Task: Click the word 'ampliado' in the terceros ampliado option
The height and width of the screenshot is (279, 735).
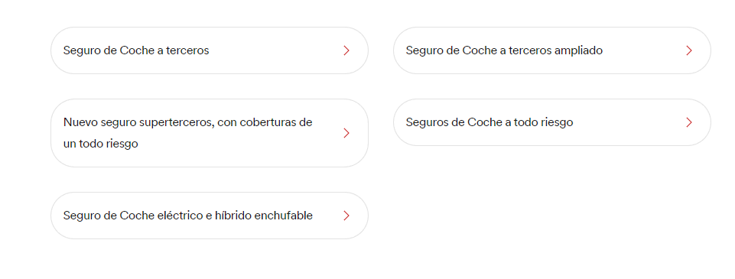Action: coord(578,51)
